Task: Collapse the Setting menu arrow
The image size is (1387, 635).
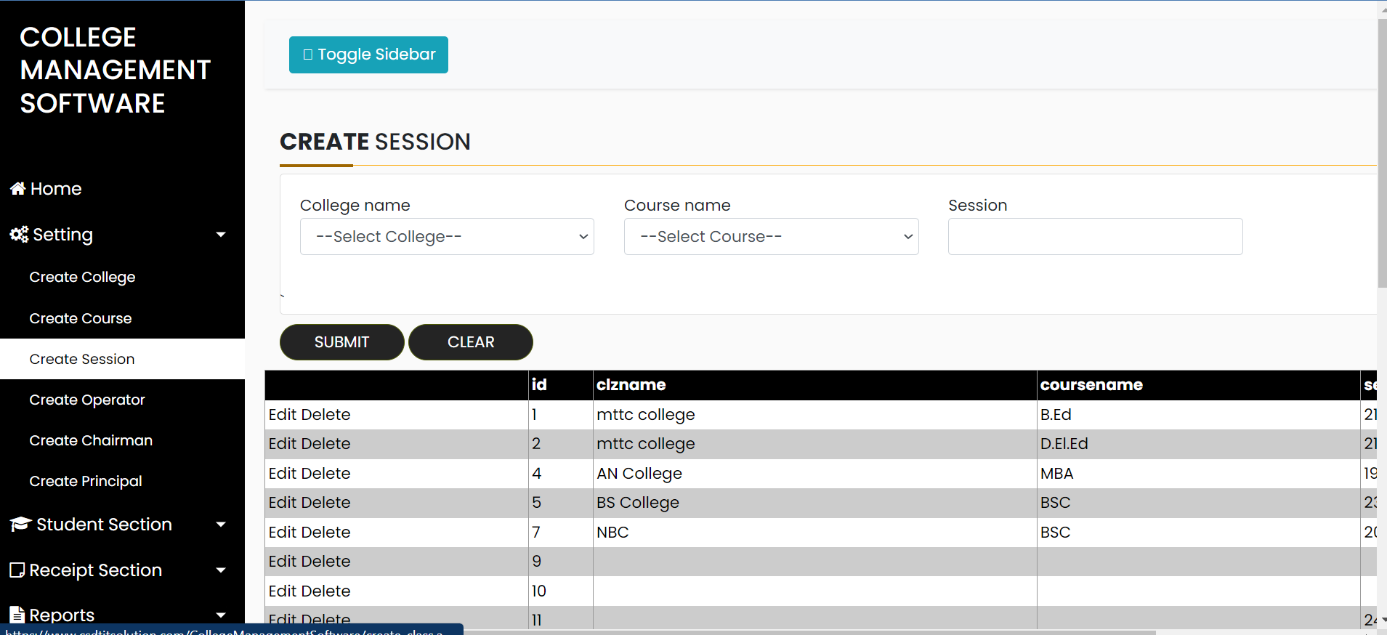Action: tap(221, 235)
